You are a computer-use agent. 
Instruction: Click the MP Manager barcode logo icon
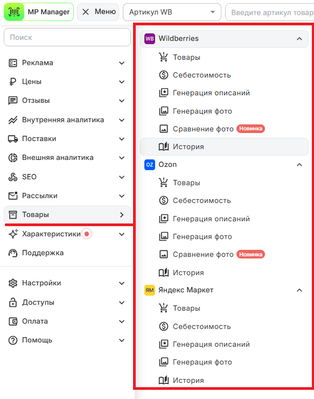click(x=14, y=12)
